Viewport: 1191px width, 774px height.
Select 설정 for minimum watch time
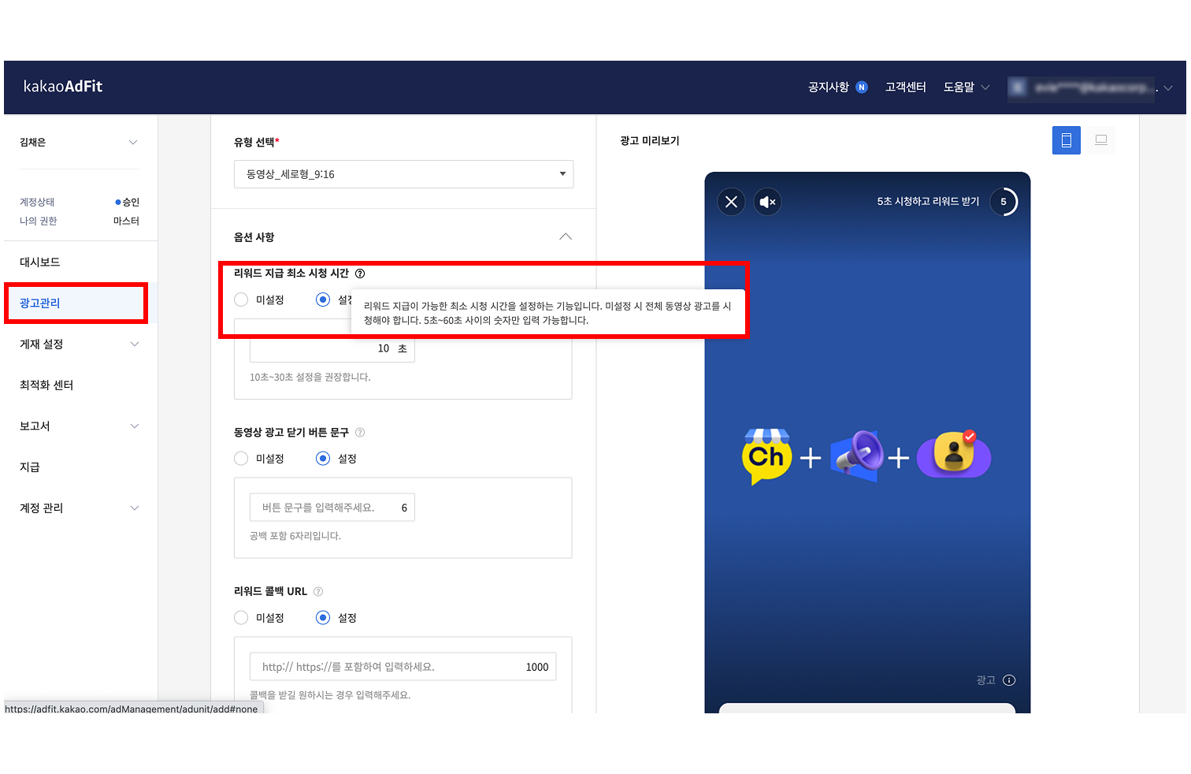pos(323,300)
